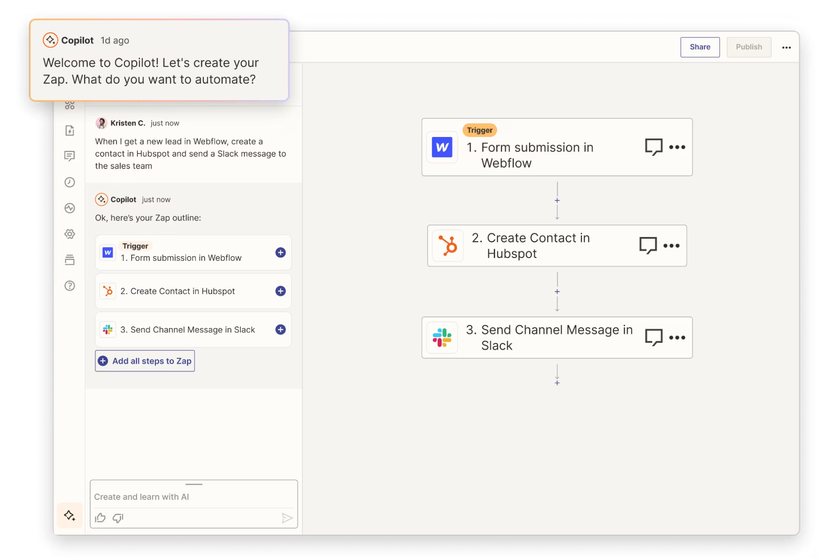Click outline row '3. Send Channel Message in Slack'
The height and width of the screenshot is (560, 840).
point(193,329)
